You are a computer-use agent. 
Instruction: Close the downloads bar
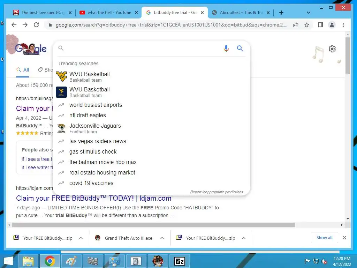[x=344, y=238]
